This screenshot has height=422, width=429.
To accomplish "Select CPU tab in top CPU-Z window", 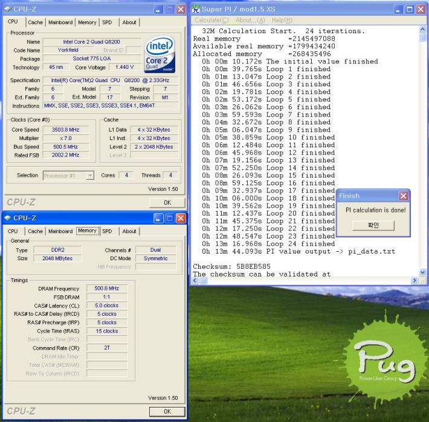I will coord(13,22).
